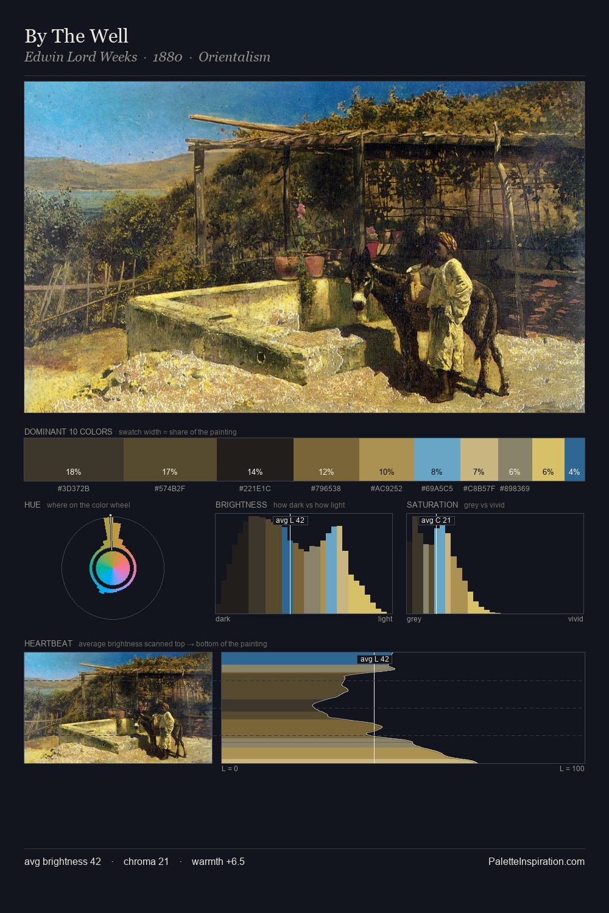Click the brightness histogram chart

click(x=304, y=564)
